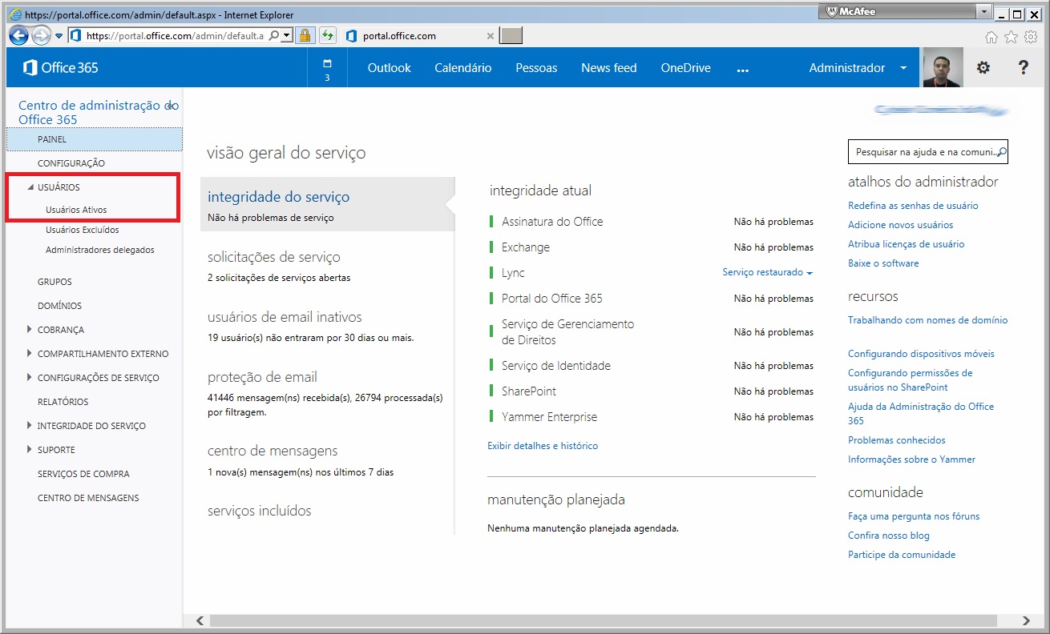This screenshot has width=1050, height=634.
Task: Click the favorites star icon
Action: 1011,36
